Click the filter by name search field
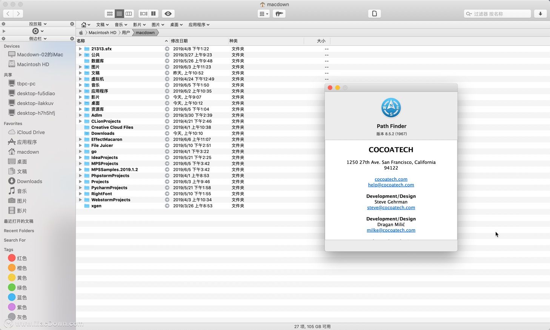The width and height of the screenshot is (550, 330). coord(497,14)
